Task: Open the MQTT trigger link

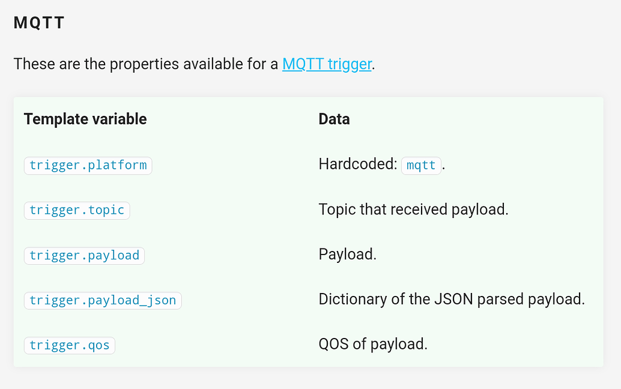Action: [327, 64]
